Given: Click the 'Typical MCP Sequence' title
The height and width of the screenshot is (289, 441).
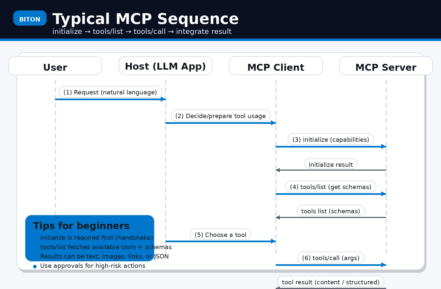Looking at the screenshot, I should tap(145, 19).
